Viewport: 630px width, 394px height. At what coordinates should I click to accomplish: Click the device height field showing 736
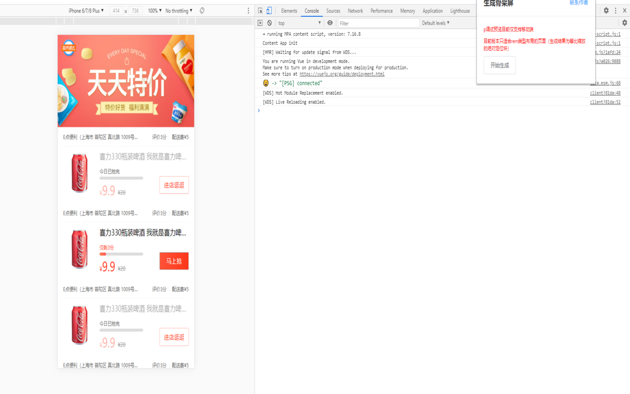[135, 11]
